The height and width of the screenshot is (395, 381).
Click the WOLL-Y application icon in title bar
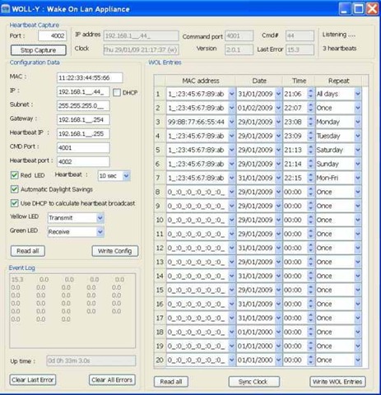(x=6, y=8)
